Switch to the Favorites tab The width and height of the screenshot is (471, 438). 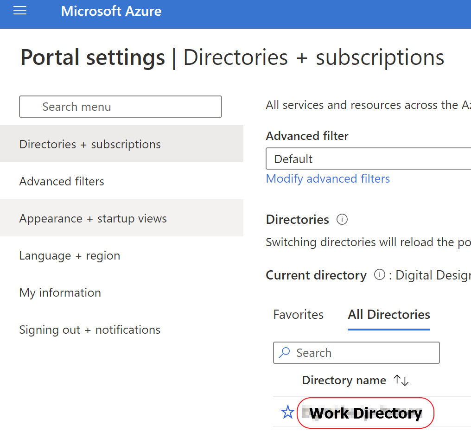(298, 315)
